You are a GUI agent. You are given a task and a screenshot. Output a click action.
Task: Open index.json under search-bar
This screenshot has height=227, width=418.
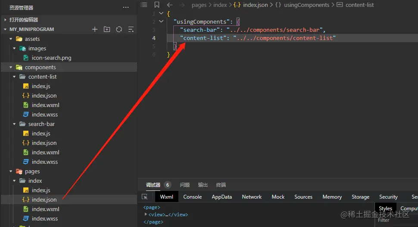pyautogui.click(x=44, y=143)
